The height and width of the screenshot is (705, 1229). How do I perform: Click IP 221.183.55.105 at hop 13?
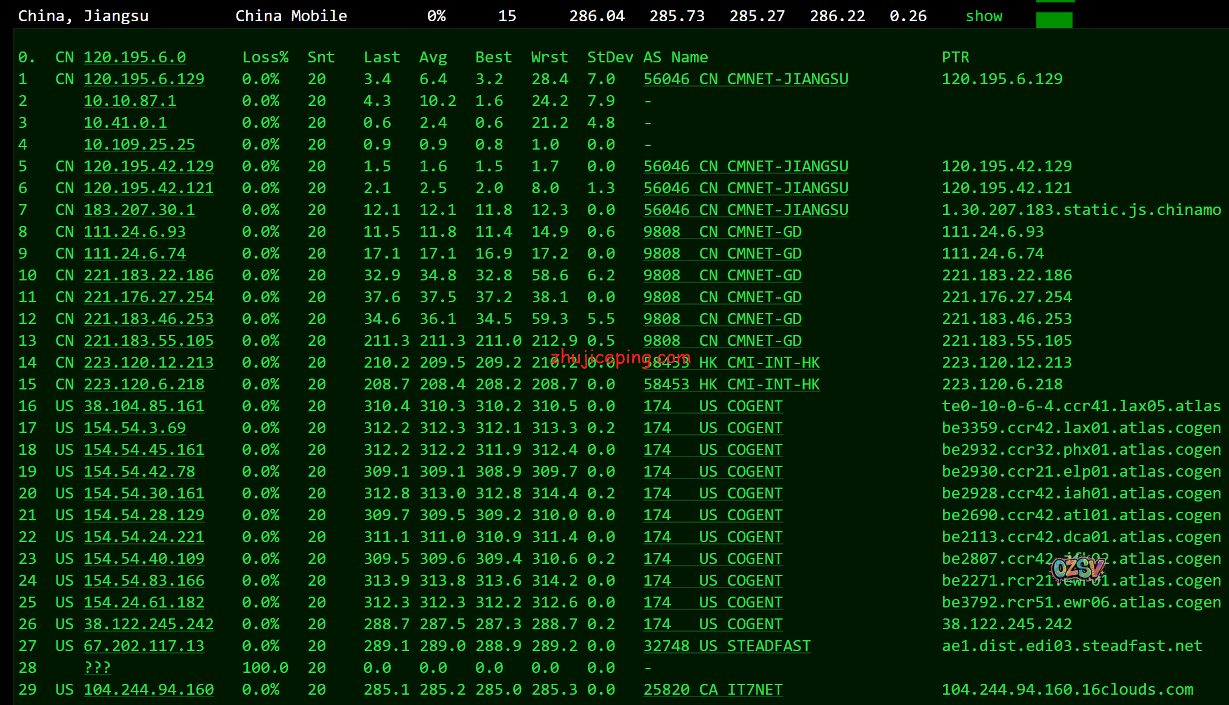(148, 341)
